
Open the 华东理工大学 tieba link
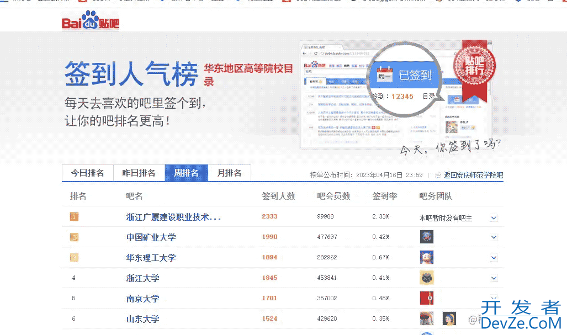pos(151,258)
